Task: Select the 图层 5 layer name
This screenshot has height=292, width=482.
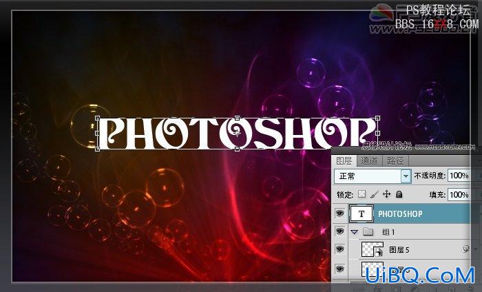Action: coord(399,250)
